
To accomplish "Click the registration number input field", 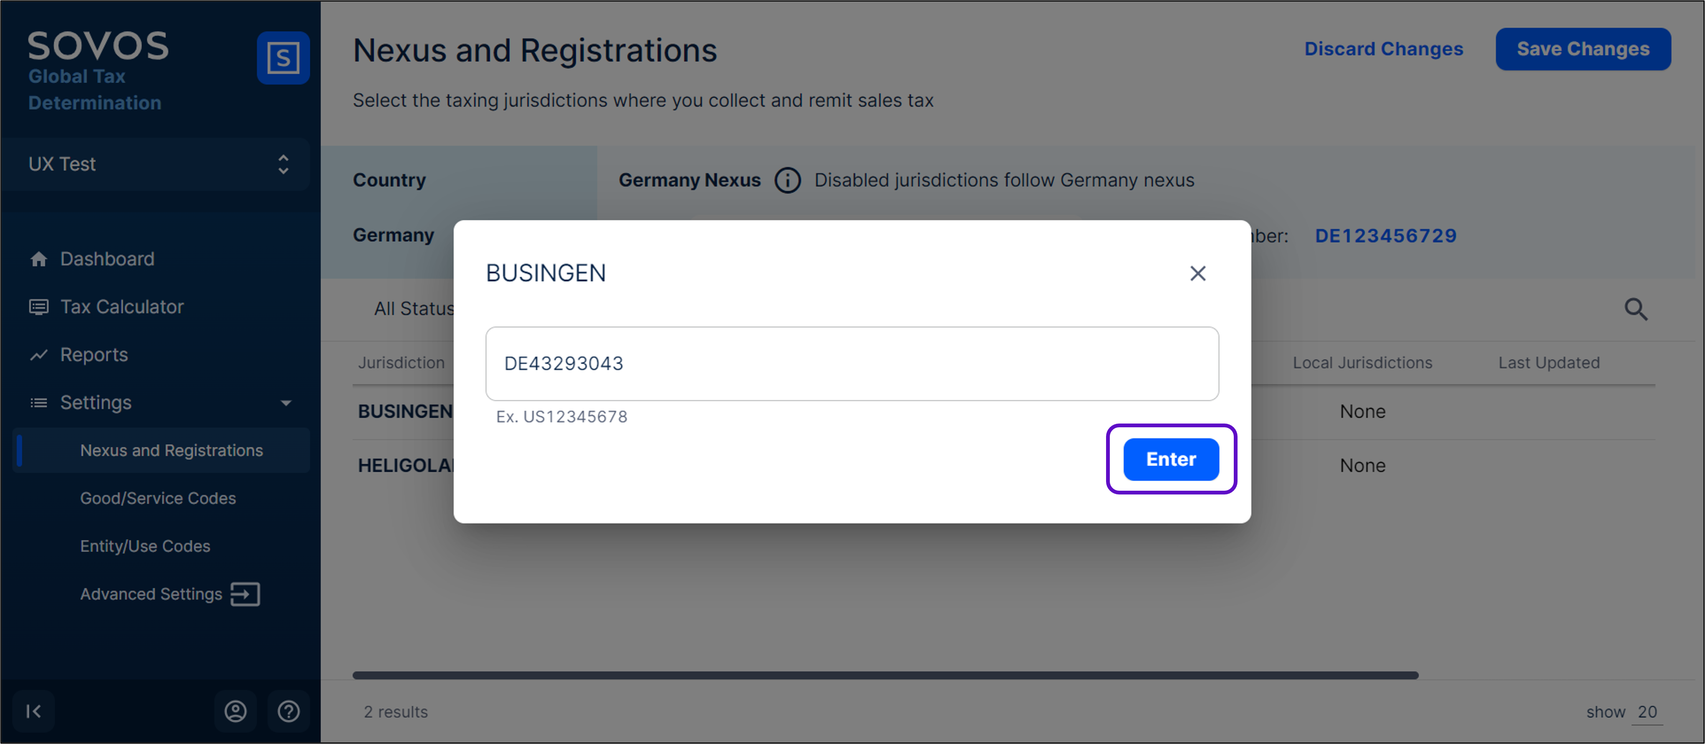I will [851, 363].
